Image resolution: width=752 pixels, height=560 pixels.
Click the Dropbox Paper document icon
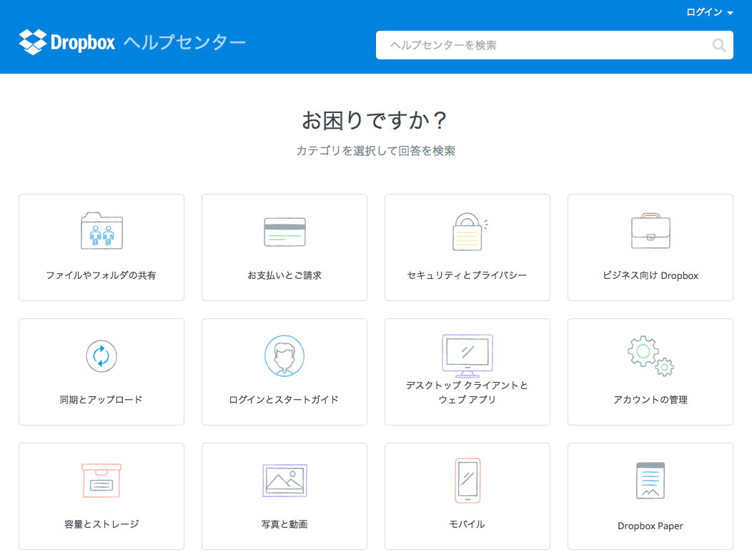pos(650,481)
